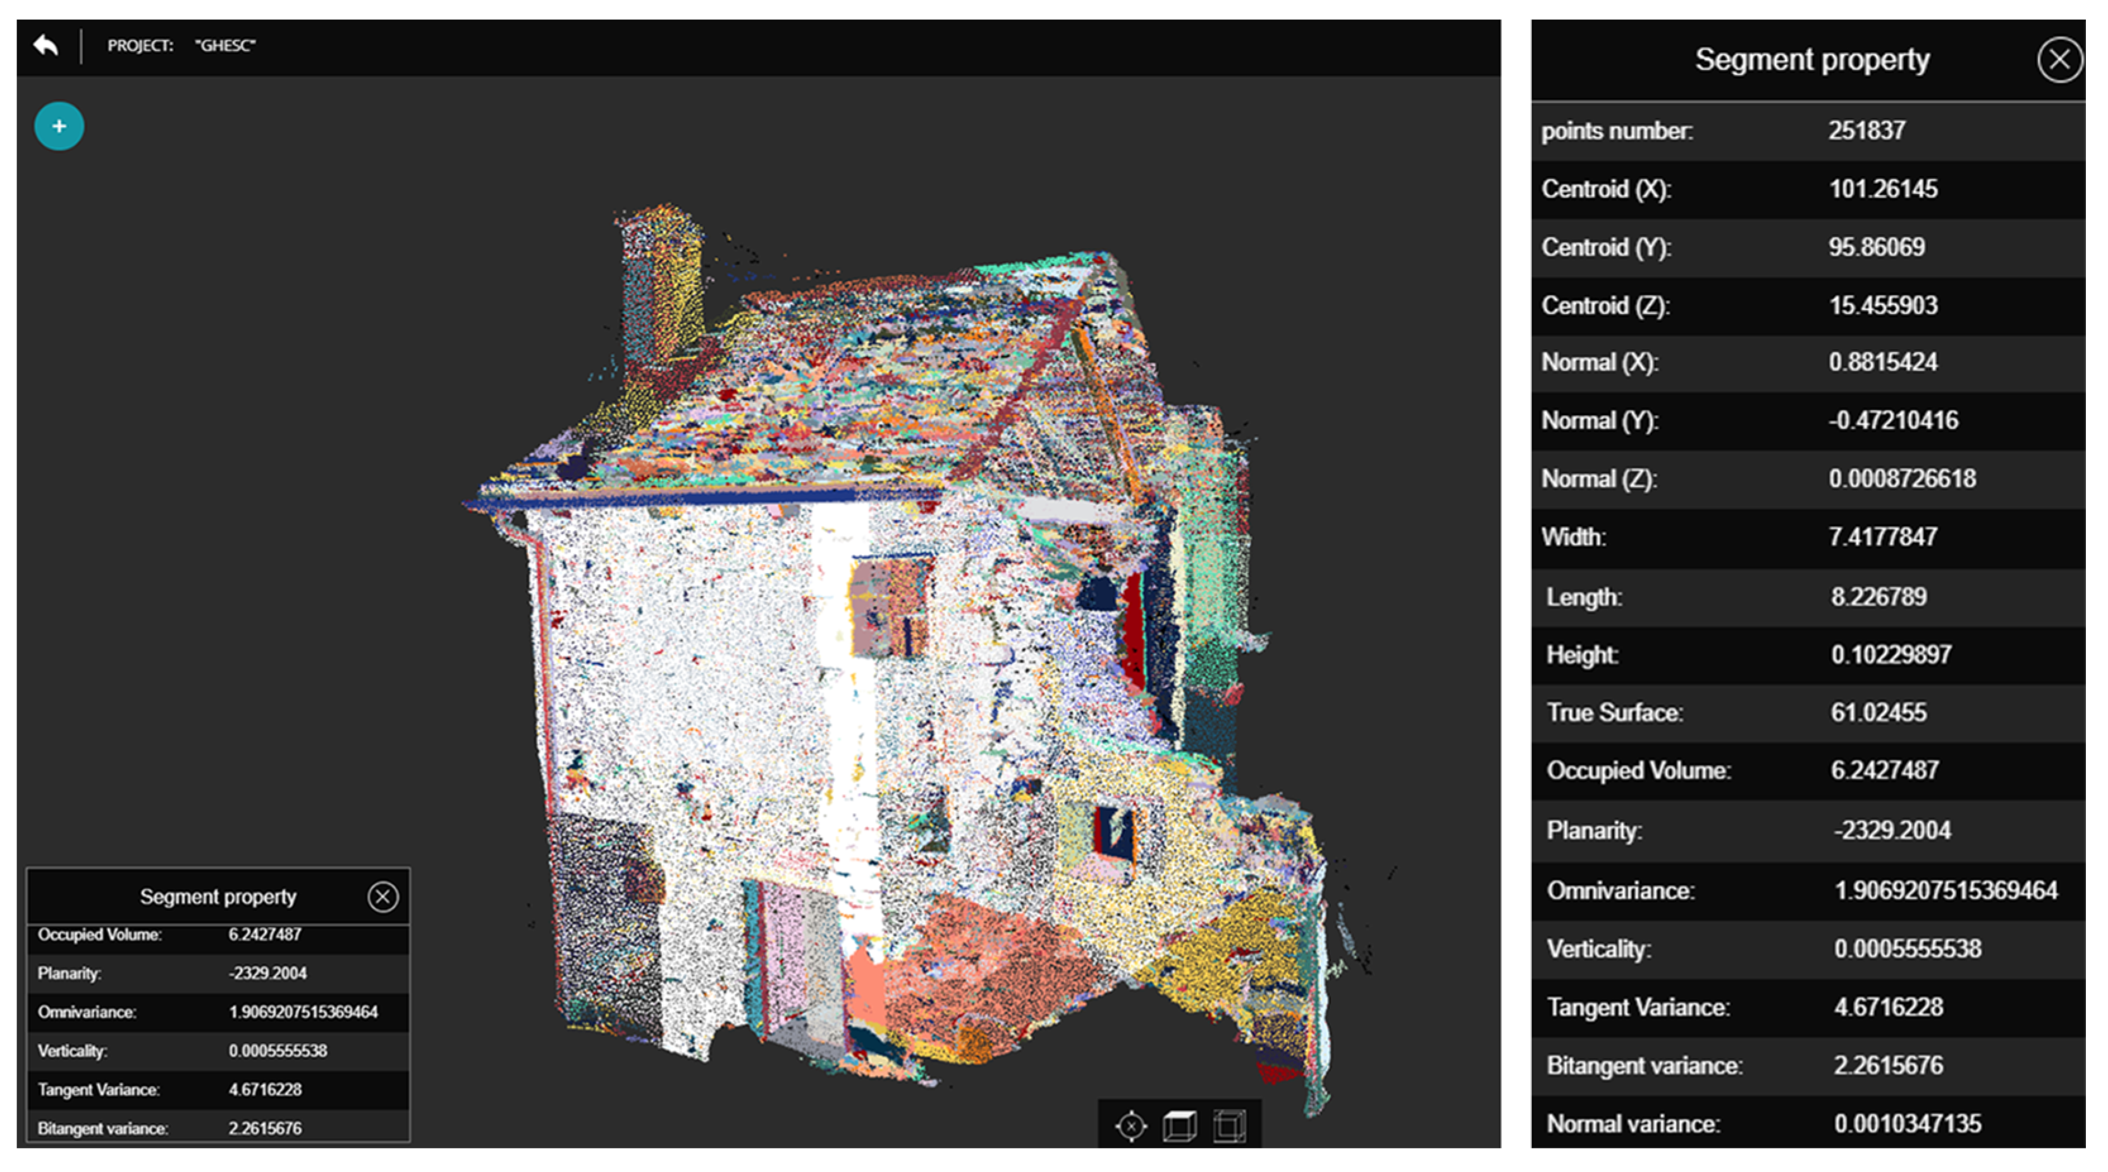
Task: Select the points number value 251837
Action: [x=1866, y=131]
